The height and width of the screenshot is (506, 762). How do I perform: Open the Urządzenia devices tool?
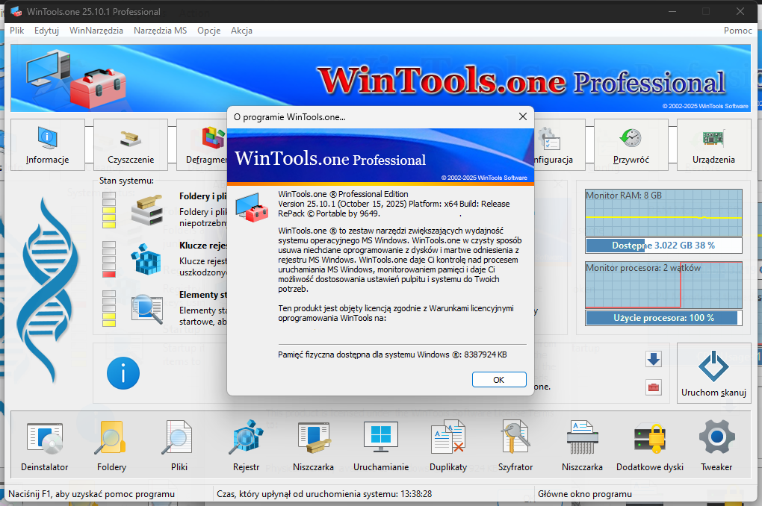pyautogui.click(x=713, y=145)
